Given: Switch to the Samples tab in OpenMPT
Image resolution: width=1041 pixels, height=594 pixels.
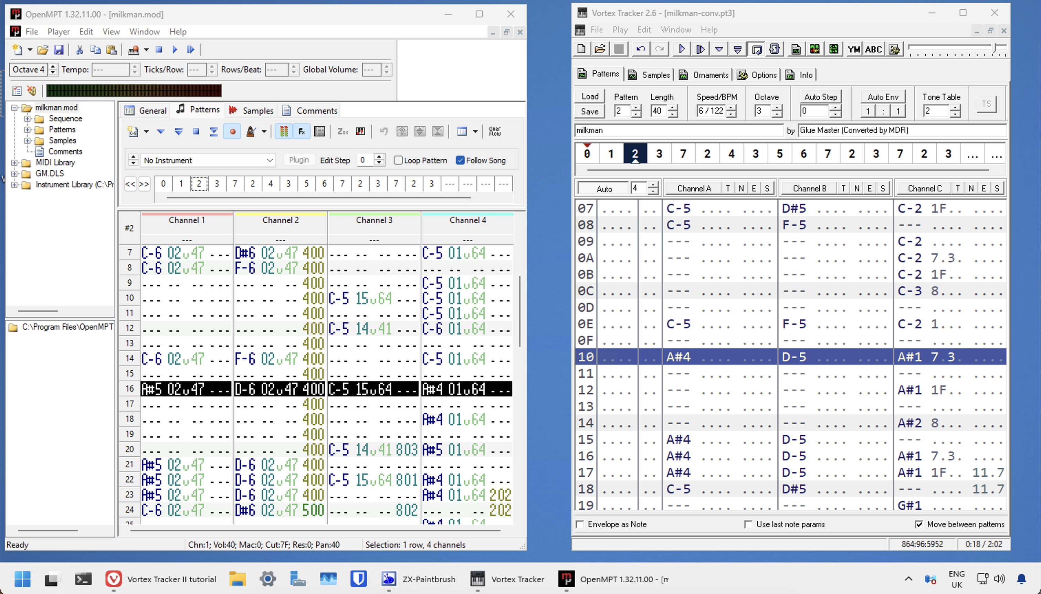Looking at the screenshot, I should click(251, 110).
